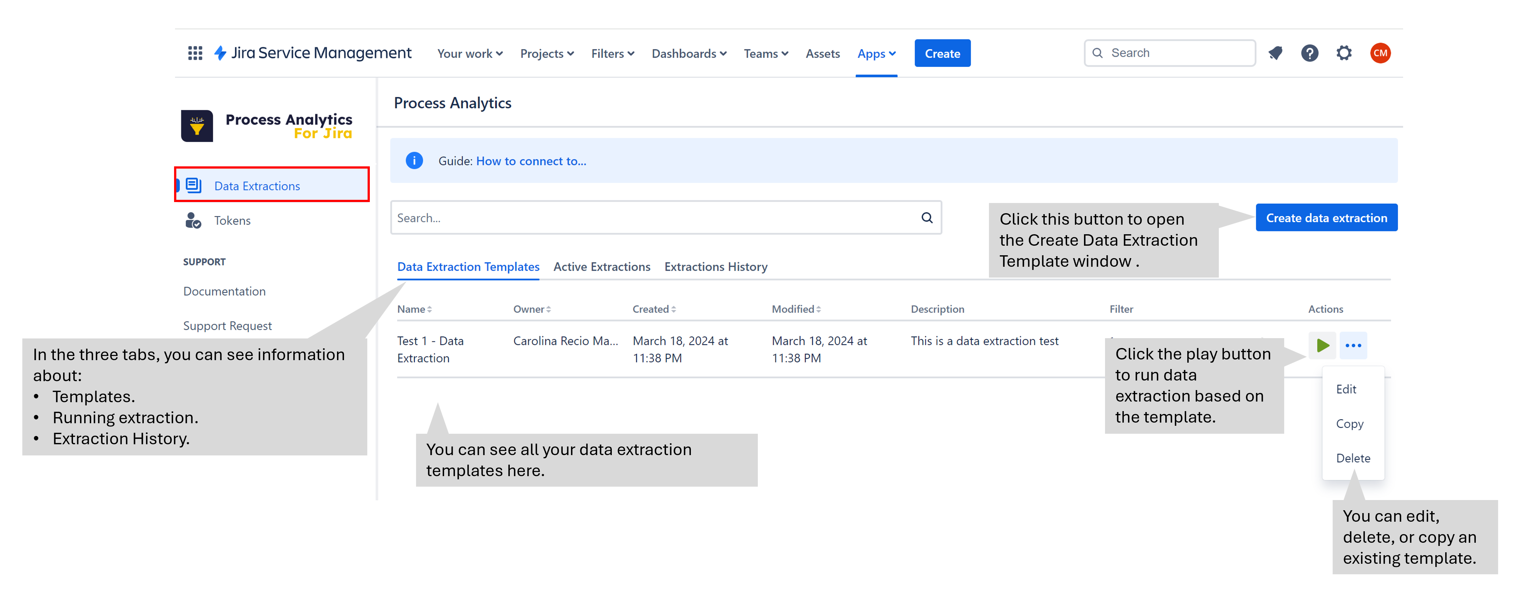The height and width of the screenshot is (595, 1530).
Task: Open the Documentation link
Action: (x=224, y=292)
